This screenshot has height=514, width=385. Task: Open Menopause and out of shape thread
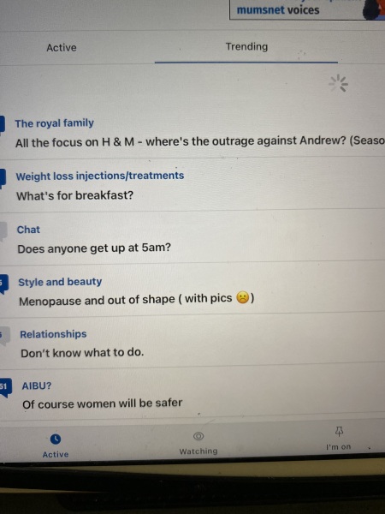pos(137,299)
